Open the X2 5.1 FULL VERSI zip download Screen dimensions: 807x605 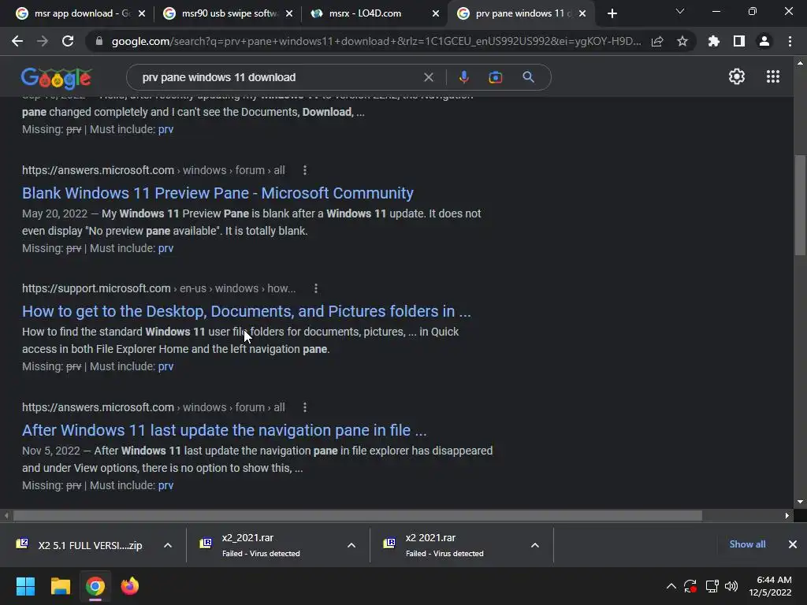pos(81,545)
